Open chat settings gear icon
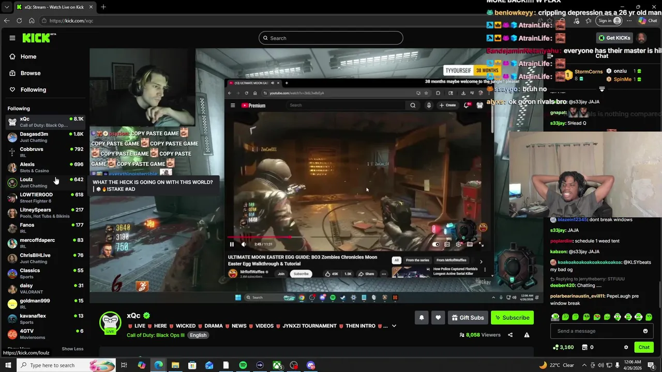Image resolution: width=662 pixels, height=372 pixels. 626,347
